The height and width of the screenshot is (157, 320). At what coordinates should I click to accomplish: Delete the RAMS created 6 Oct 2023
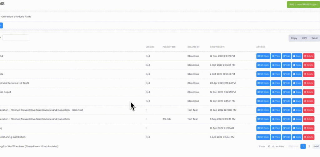click(308, 65)
